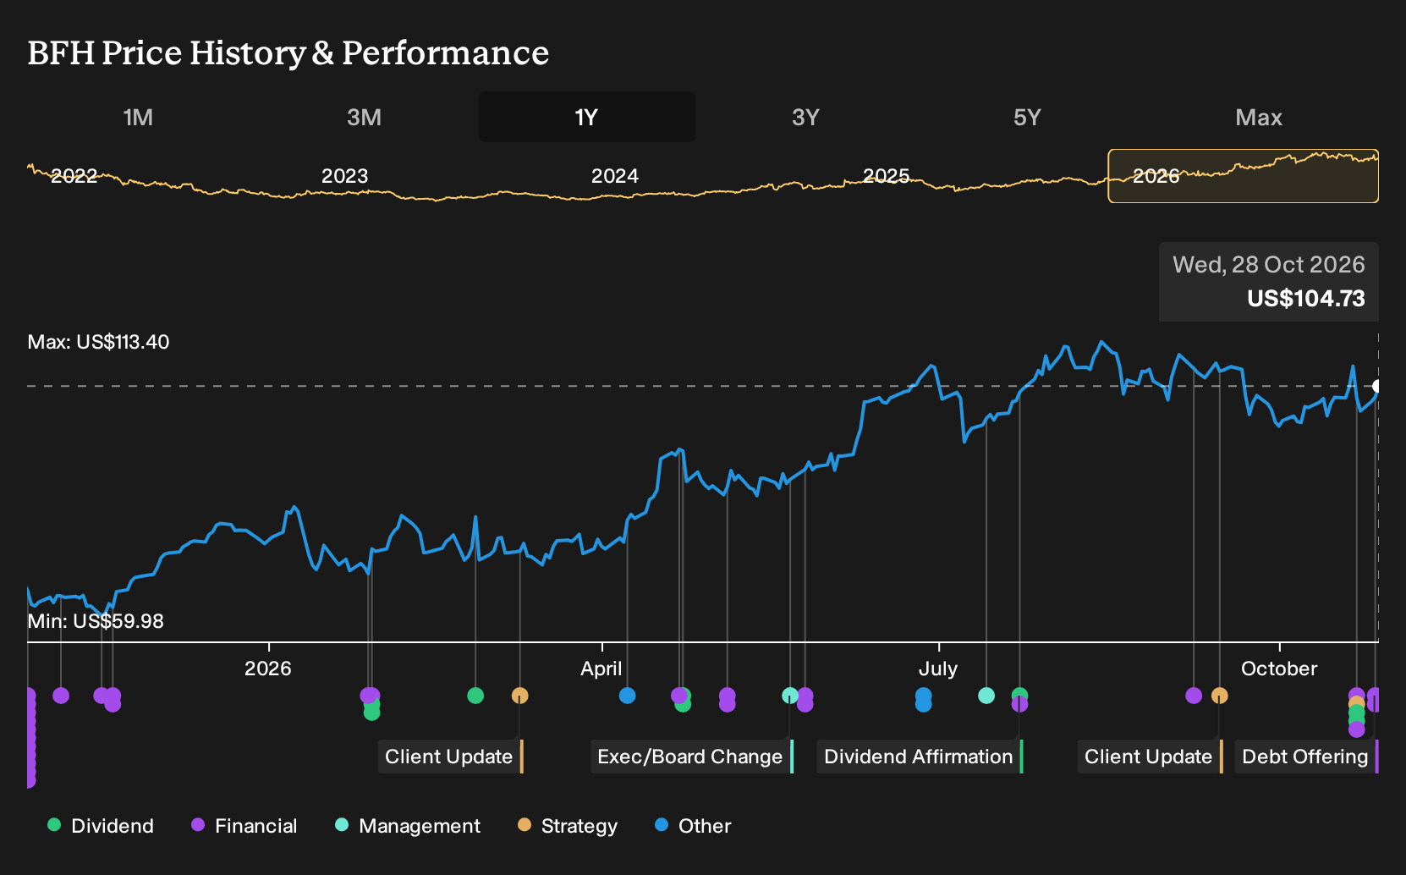Viewport: 1406px width, 875px height.
Task: Open the Exec/Board Change event label
Action: (692, 757)
